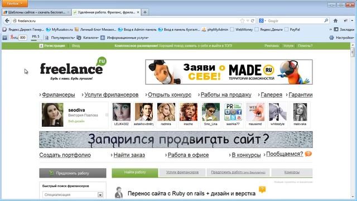Viewport: 357px width, 201px height.
Task: Open the MyRusakov.ru bookmark
Action: coord(60,30)
